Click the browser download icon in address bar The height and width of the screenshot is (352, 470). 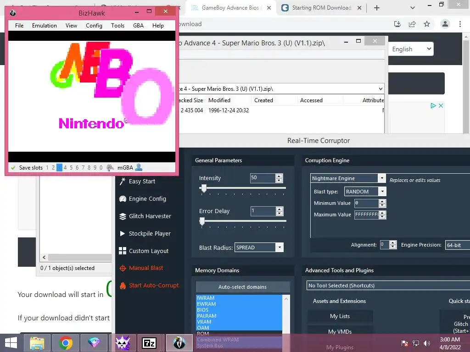[397, 24]
